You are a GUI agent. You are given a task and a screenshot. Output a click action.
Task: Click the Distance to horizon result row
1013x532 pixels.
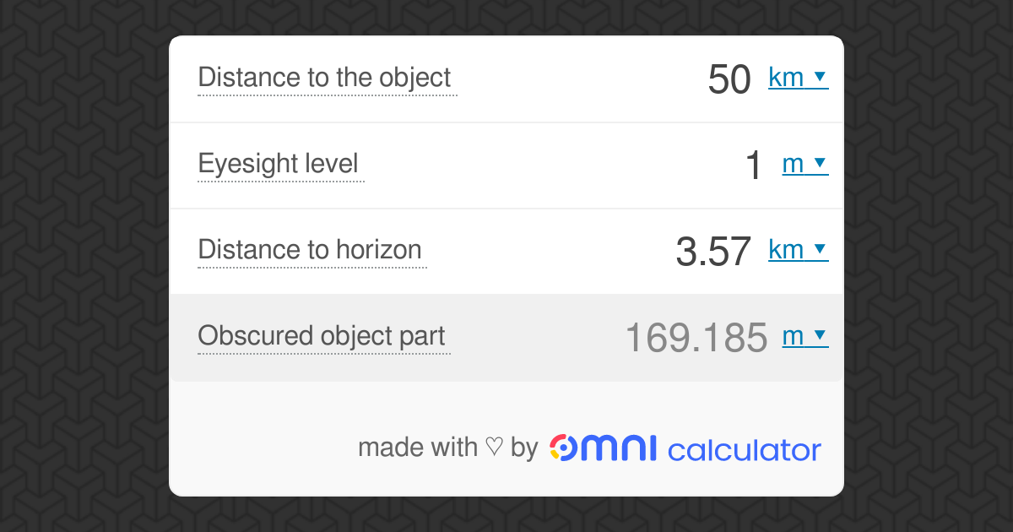(506, 250)
